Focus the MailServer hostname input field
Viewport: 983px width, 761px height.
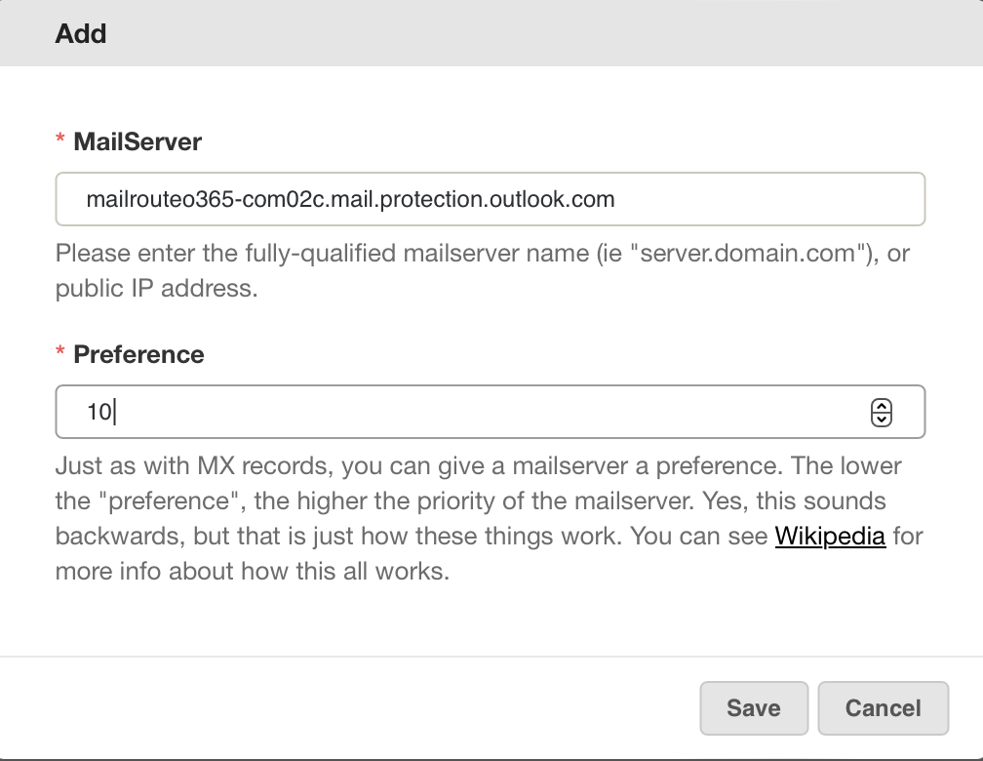coord(491,199)
